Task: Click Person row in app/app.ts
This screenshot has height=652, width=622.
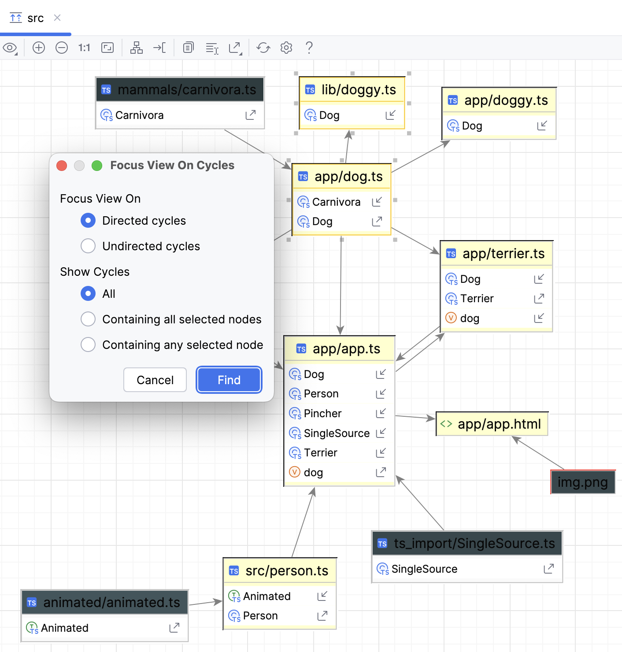Action: (339, 393)
